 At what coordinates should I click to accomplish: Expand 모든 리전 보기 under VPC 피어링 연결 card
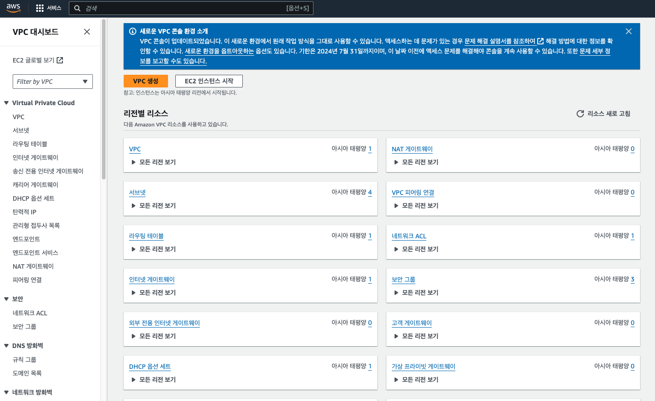point(416,206)
